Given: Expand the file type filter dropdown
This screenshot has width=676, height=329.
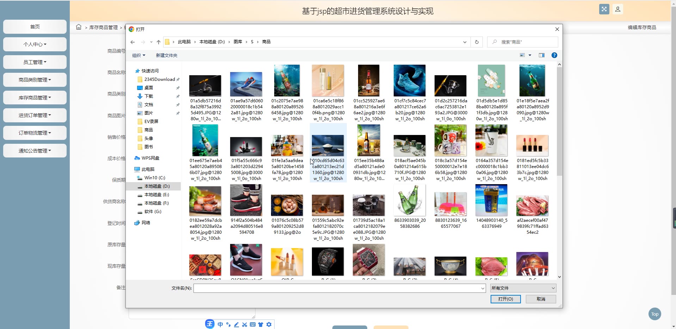Looking at the screenshot, I should pyautogui.click(x=523, y=288).
